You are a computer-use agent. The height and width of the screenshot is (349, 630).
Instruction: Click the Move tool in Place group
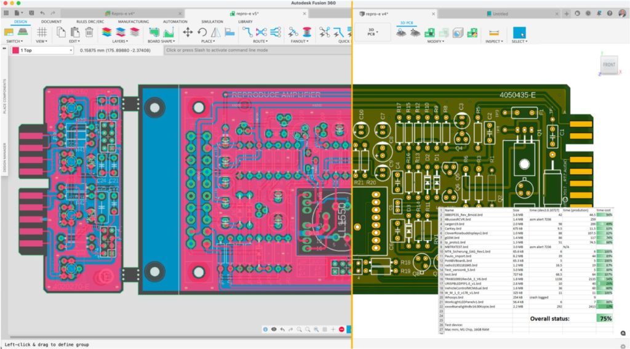(x=187, y=33)
